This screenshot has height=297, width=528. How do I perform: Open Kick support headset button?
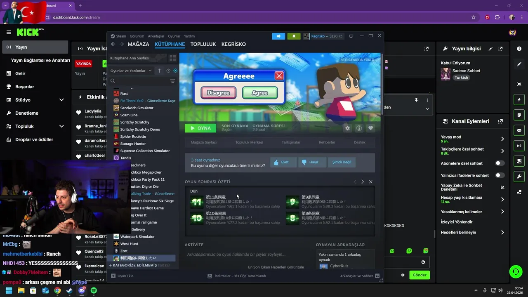click(x=516, y=271)
